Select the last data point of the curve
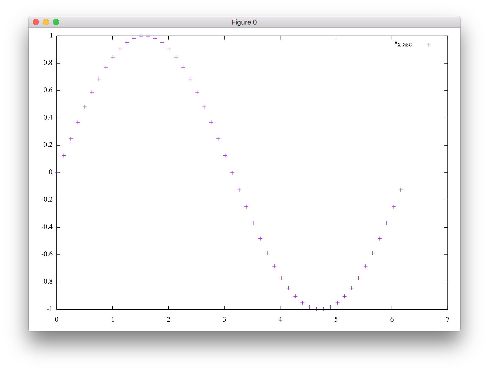The image size is (489, 372). pyautogui.click(x=400, y=190)
